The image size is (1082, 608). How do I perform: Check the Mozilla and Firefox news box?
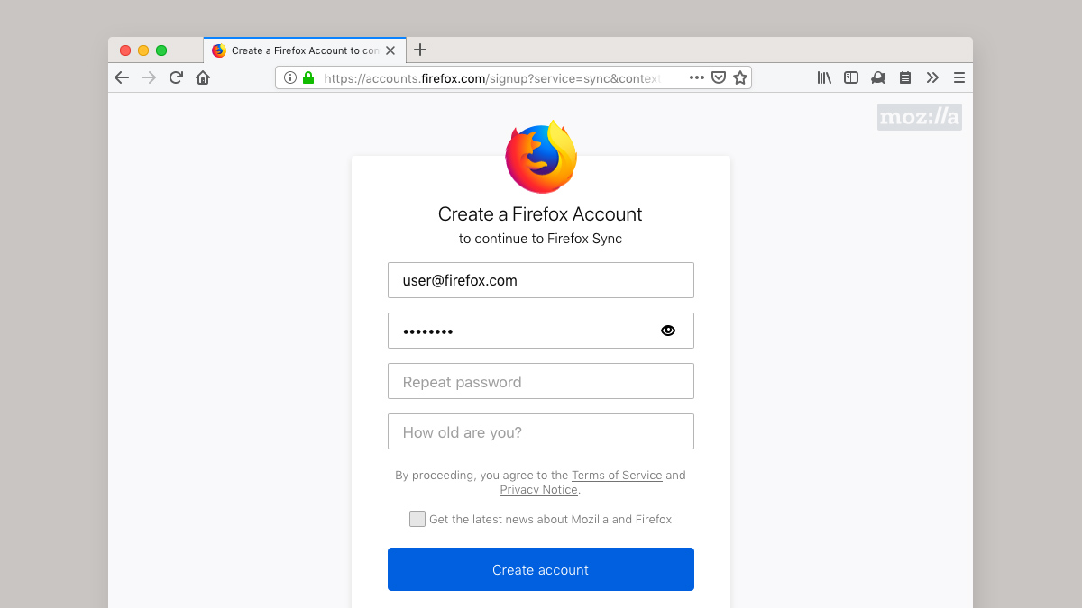click(x=417, y=519)
